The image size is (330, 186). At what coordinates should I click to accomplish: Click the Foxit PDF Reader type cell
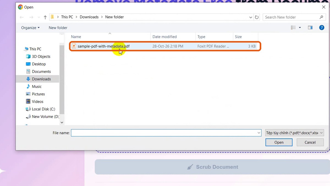click(213, 46)
